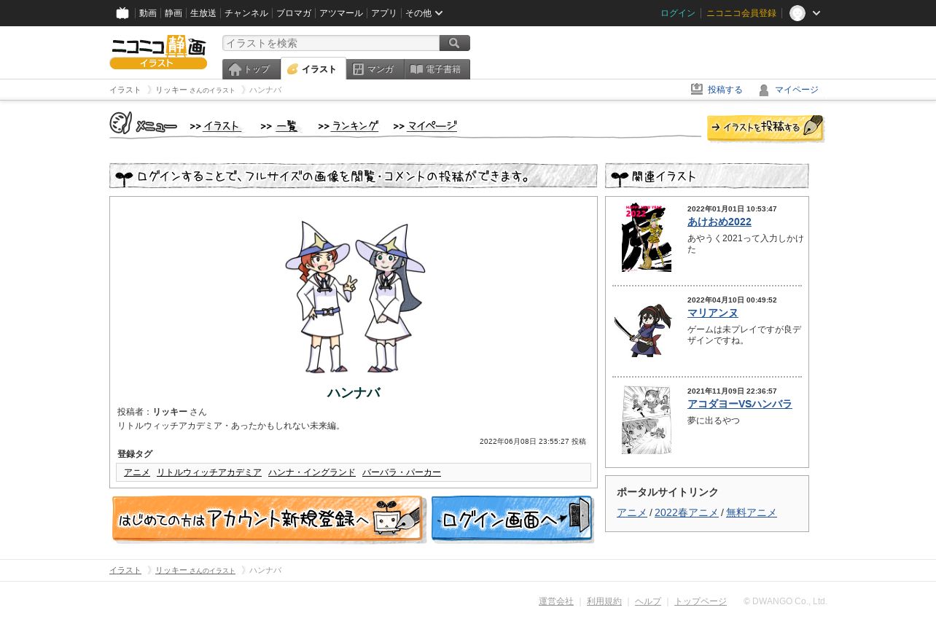
Task: Click the user avatar icon
Action: click(x=797, y=13)
